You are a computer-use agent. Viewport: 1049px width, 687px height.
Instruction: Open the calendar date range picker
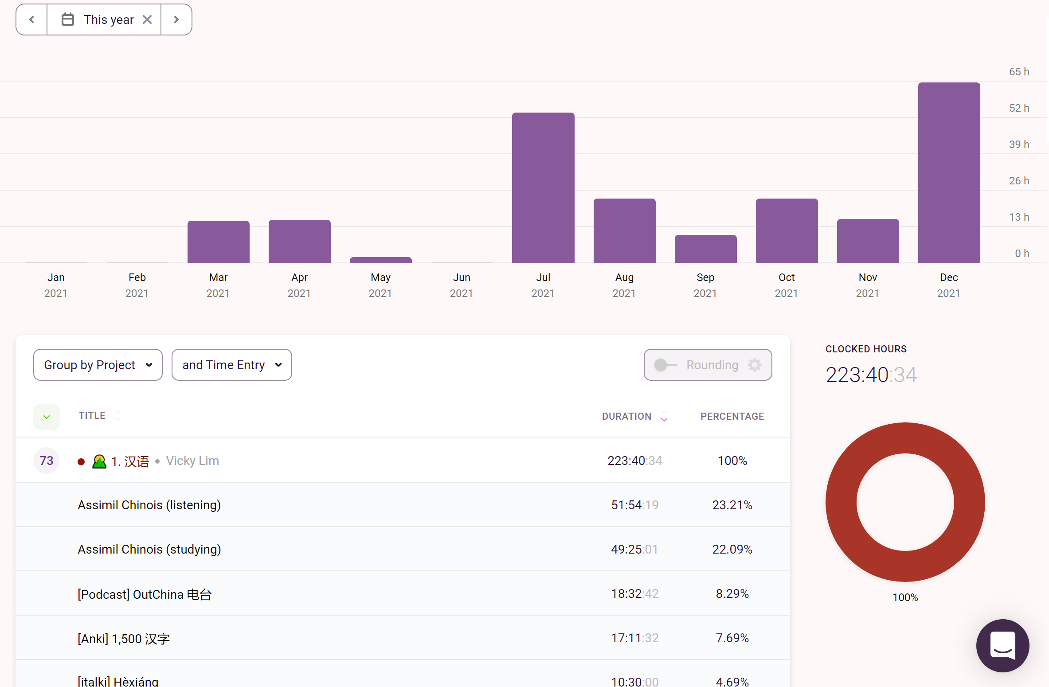[67, 20]
